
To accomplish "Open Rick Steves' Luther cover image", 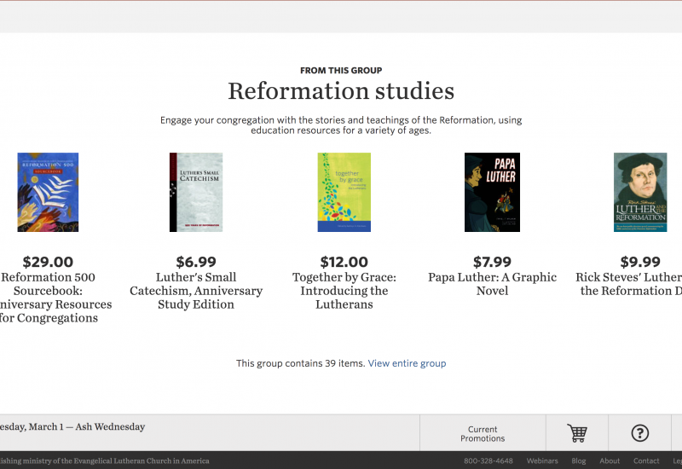I will tap(640, 192).
